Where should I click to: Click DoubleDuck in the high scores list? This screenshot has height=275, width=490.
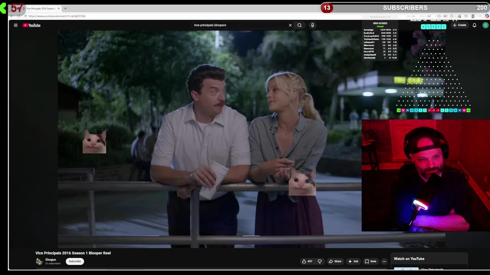point(369,33)
